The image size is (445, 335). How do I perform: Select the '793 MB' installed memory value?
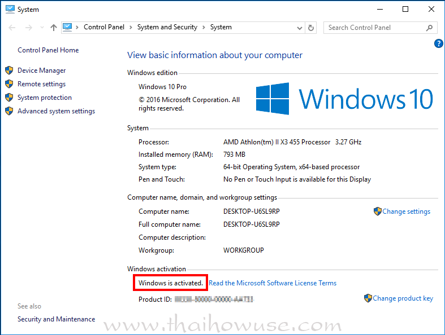(234, 155)
